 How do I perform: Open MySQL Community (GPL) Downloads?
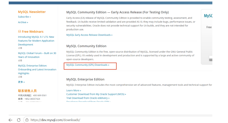click(88, 65)
